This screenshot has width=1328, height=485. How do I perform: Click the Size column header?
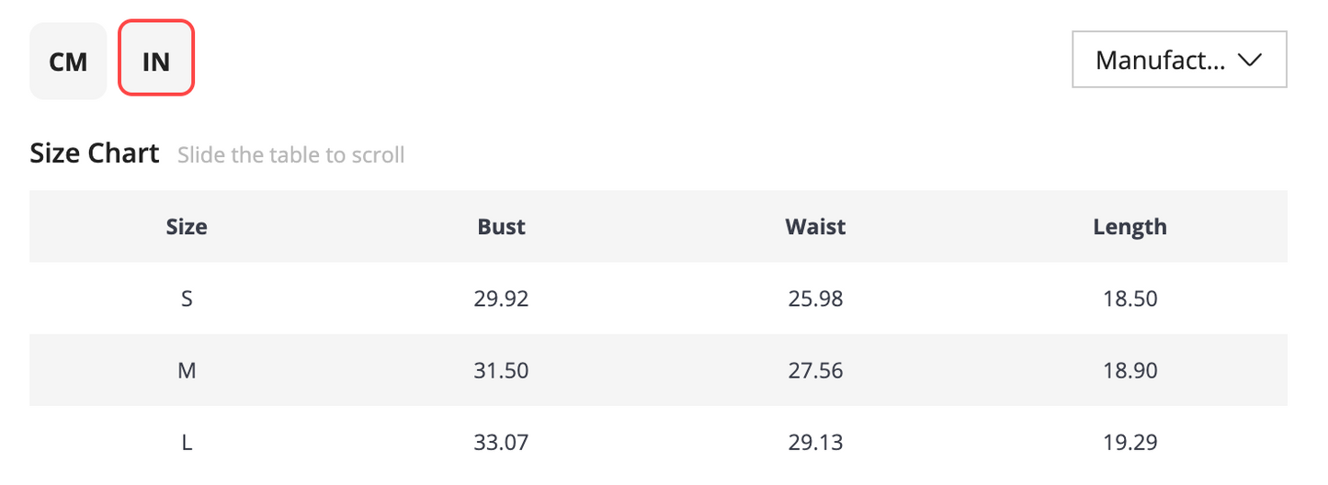coord(187,227)
